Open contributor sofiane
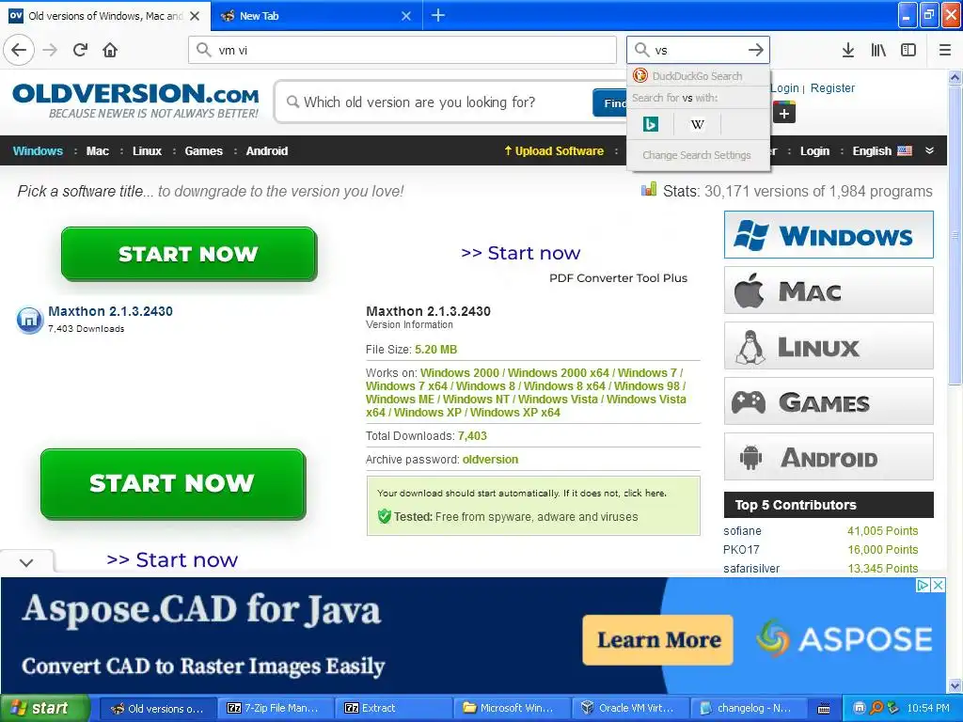The image size is (963, 722). coord(742,531)
